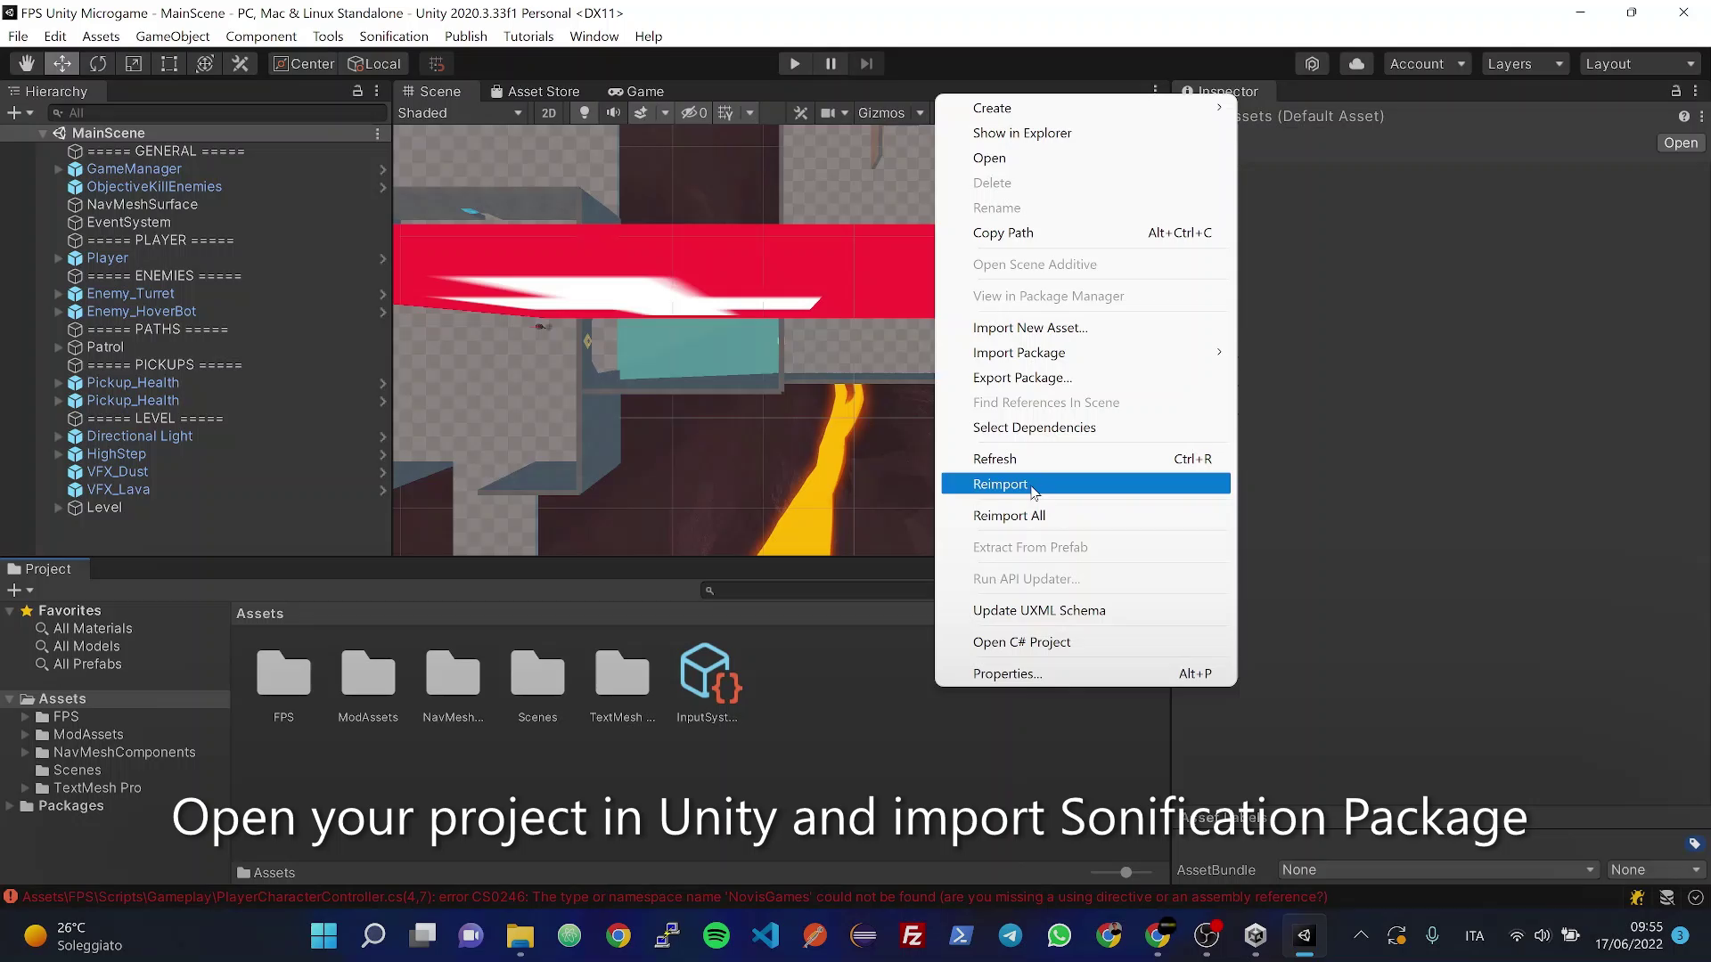Toggle scene effects icon
This screenshot has height=962, width=1711.
coord(641,113)
